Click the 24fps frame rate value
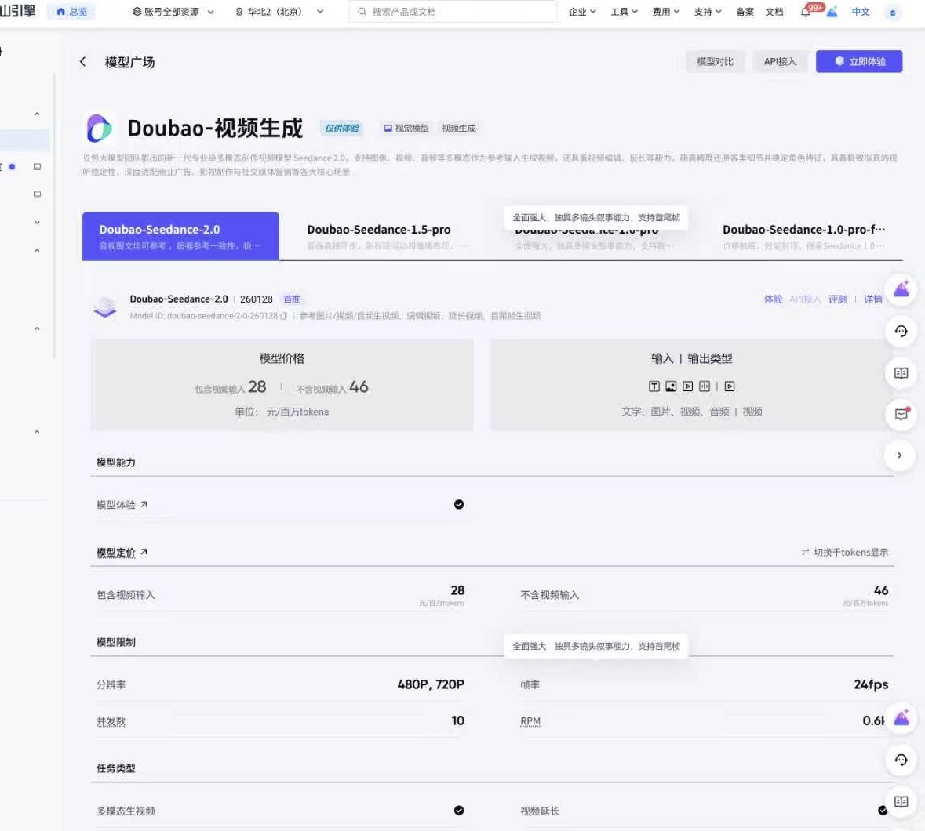 tap(871, 685)
